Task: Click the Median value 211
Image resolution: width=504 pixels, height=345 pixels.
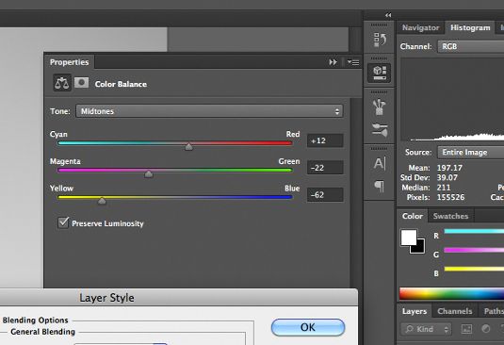Action: tap(444, 188)
